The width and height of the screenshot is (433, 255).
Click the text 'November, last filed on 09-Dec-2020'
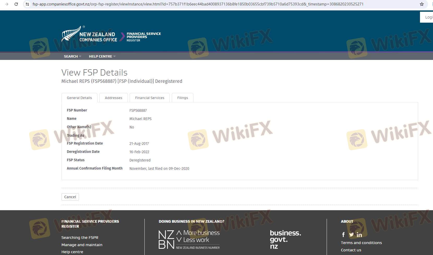pyautogui.click(x=159, y=169)
